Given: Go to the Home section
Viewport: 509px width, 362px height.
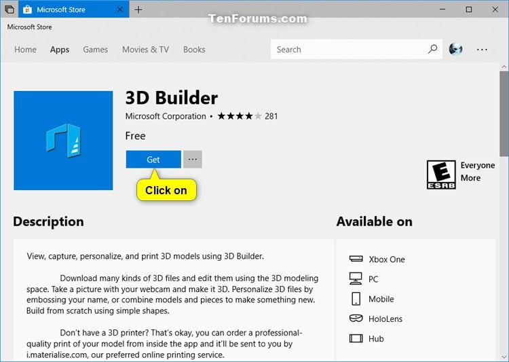Looking at the screenshot, I should pos(25,50).
